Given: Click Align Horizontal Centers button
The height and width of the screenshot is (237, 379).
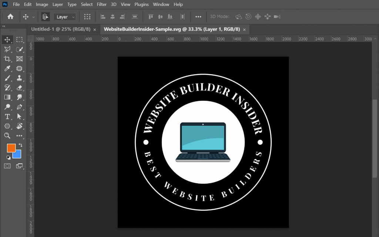Looking at the screenshot, I should [113, 17].
